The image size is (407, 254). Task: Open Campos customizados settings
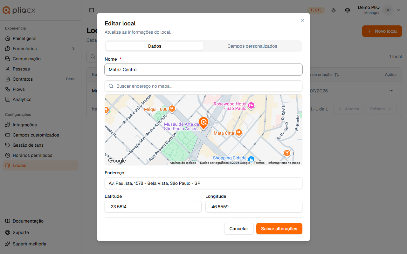click(x=40, y=135)
